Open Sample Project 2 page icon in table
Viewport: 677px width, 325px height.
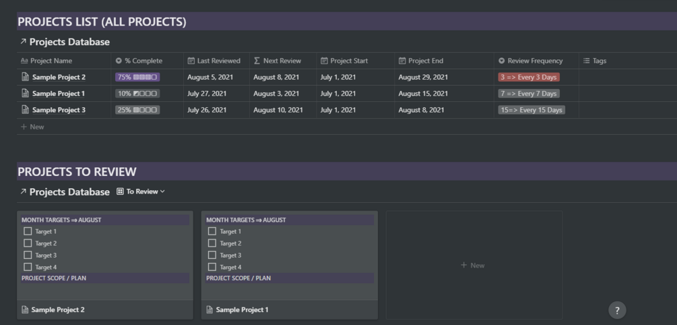(26, 78)
